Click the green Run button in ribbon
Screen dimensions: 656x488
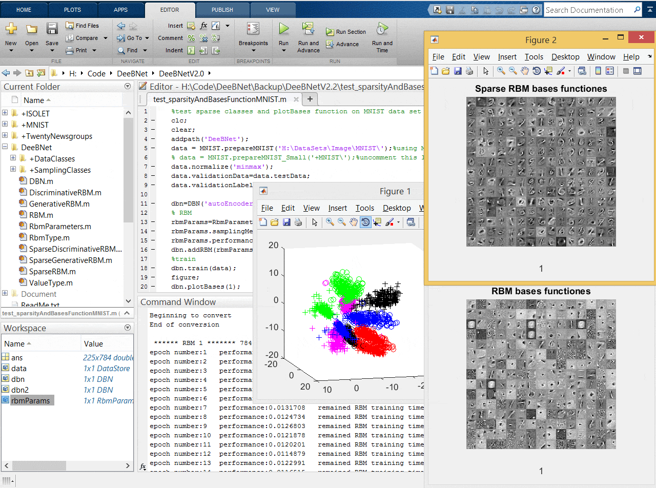(283, 30)
